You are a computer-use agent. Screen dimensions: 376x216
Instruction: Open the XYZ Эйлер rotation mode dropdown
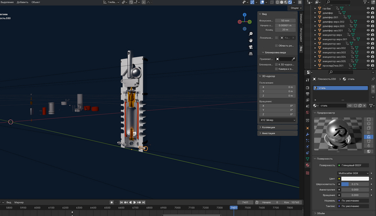pos(277,120)
